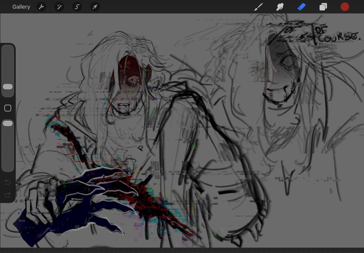Click the brush opacity slider handle
Image resolution: width=364 pixels, height=253 pixels.
click(8, 123)
